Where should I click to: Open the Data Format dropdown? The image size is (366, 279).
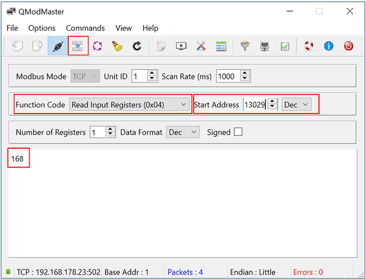tap(183, 132)
